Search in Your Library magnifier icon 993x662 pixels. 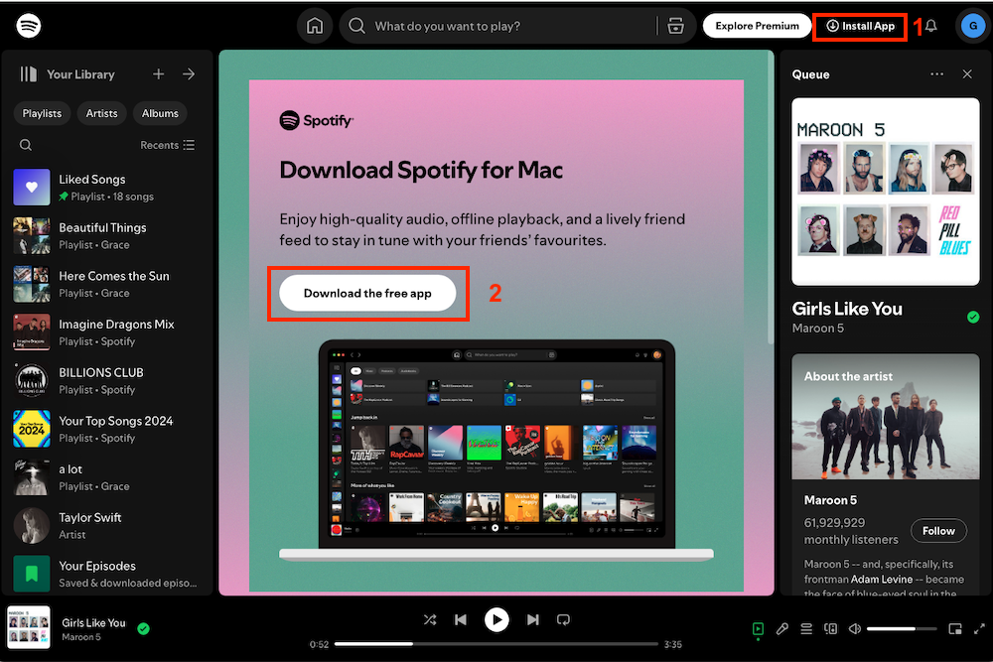[x=26, y=145]
